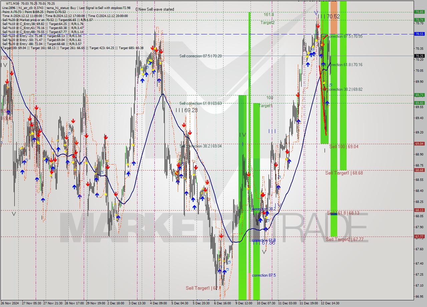This screenshot has height=307, width=427.
Task: Select the green 'Target1' label
Action: click(266, 106)
